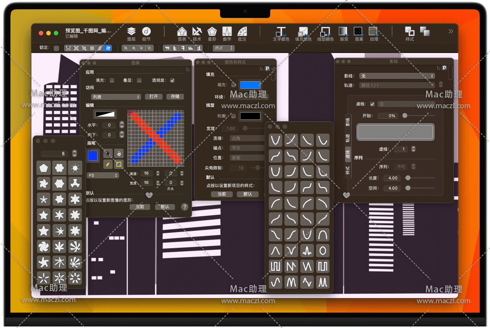Image resolution: width=490 pixels, height=328 pixels.
Task: Expand the 影线 dropdown set to 无
Action: click(x=398, y=76)
